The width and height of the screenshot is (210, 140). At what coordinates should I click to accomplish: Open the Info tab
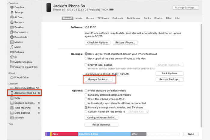point(177,18)
